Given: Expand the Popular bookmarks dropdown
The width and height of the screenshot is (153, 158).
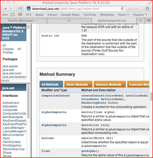Looking at the screenshot, I should pos(140,15).
